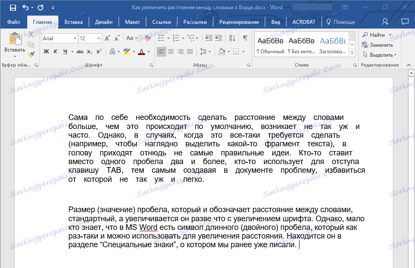This screenshot has width=415, height=268.
Task: Open the text highlight color tool
Action: [127, 51]
